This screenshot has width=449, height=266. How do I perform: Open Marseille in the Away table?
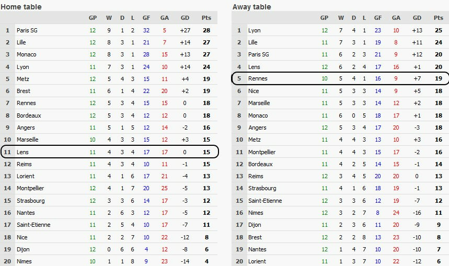(x=259, y=103)
